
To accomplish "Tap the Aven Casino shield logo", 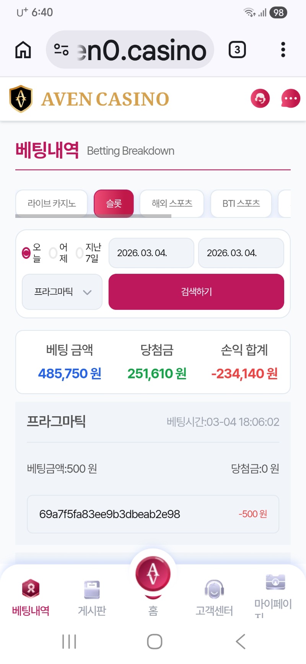I will click(21, 99).
